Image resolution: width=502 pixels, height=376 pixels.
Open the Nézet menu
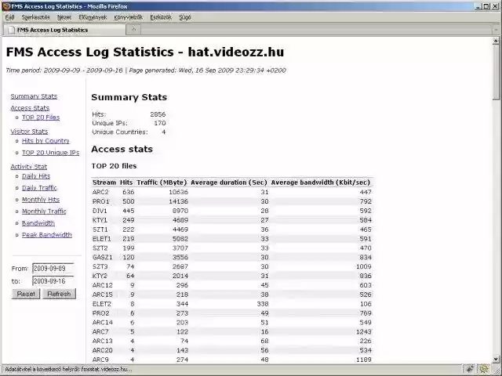[x=64, y=17]
